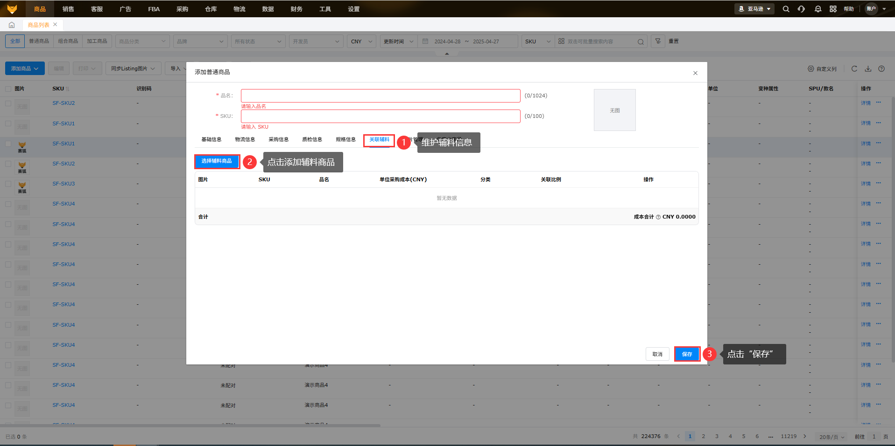Tick the select-all checkbox in table header
The height and width of the screenshot is (446, 895).
[x=8, y=89]
